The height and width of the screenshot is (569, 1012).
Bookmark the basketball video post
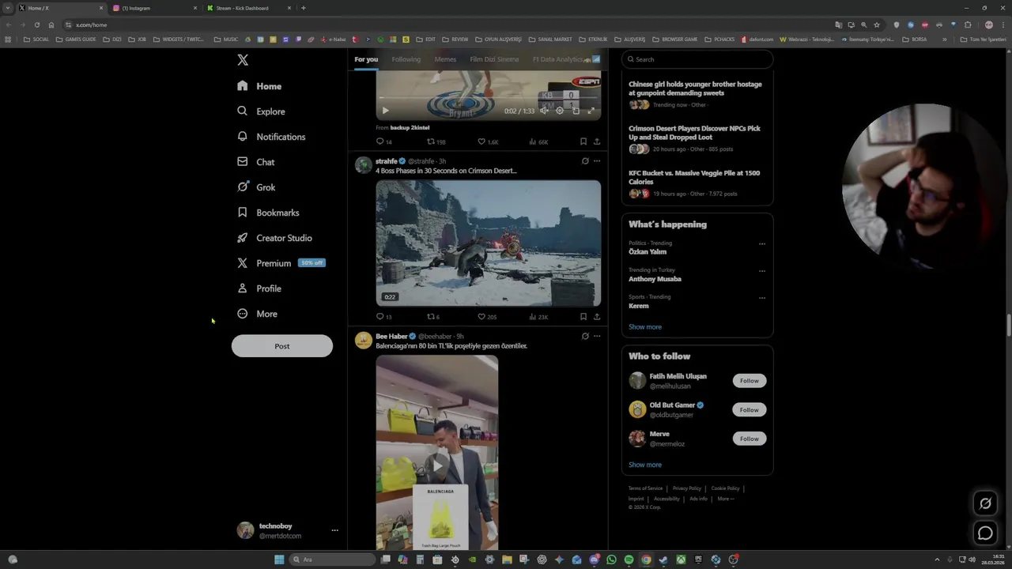tap(583, 141)
